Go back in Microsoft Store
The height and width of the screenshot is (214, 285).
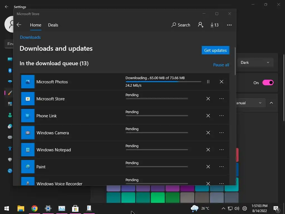(19, 25)
